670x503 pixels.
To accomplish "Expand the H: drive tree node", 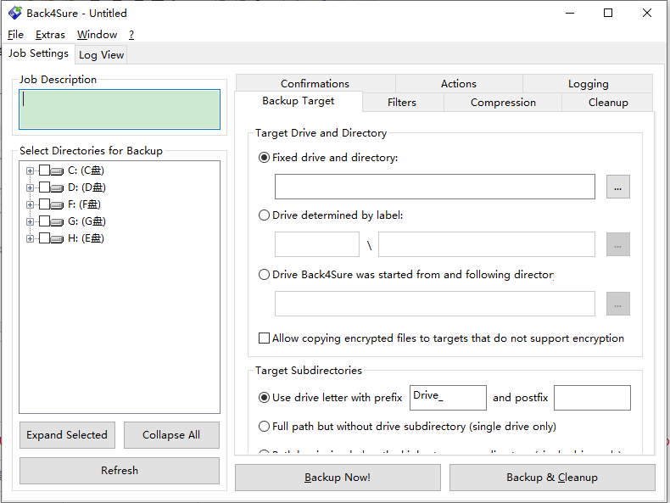I will [30, 238].
